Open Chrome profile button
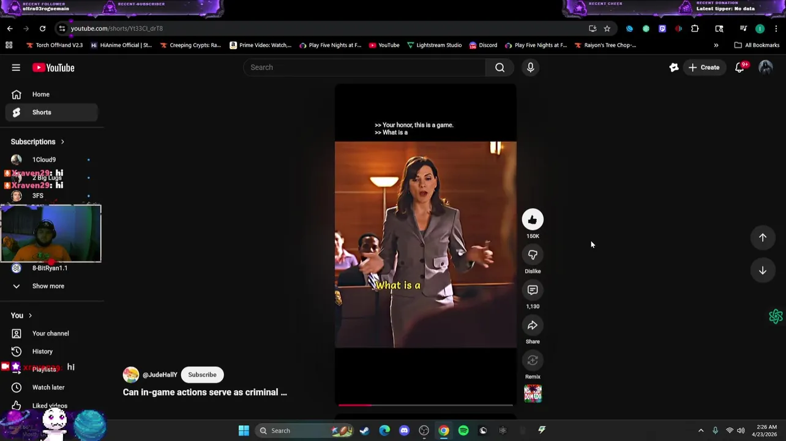This screenshot has width=786, height=441. coord(760,28)
